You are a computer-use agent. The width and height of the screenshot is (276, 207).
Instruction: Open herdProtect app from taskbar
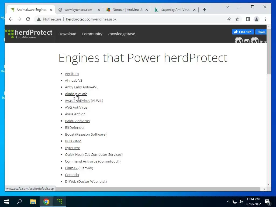coord(60,202)
